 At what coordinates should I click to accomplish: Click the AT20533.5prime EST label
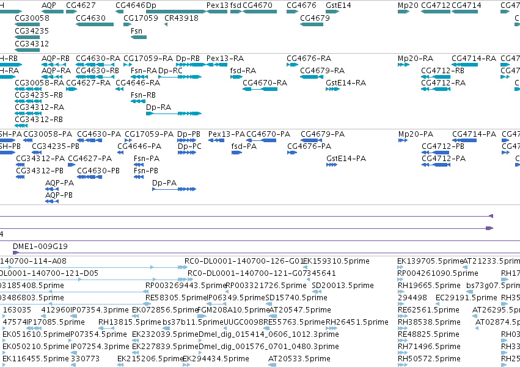click(x=299, y=359)
